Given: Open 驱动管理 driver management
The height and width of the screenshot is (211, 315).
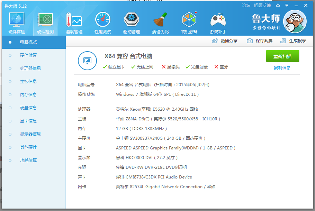Looking at the screenshot, I should 131,22.
